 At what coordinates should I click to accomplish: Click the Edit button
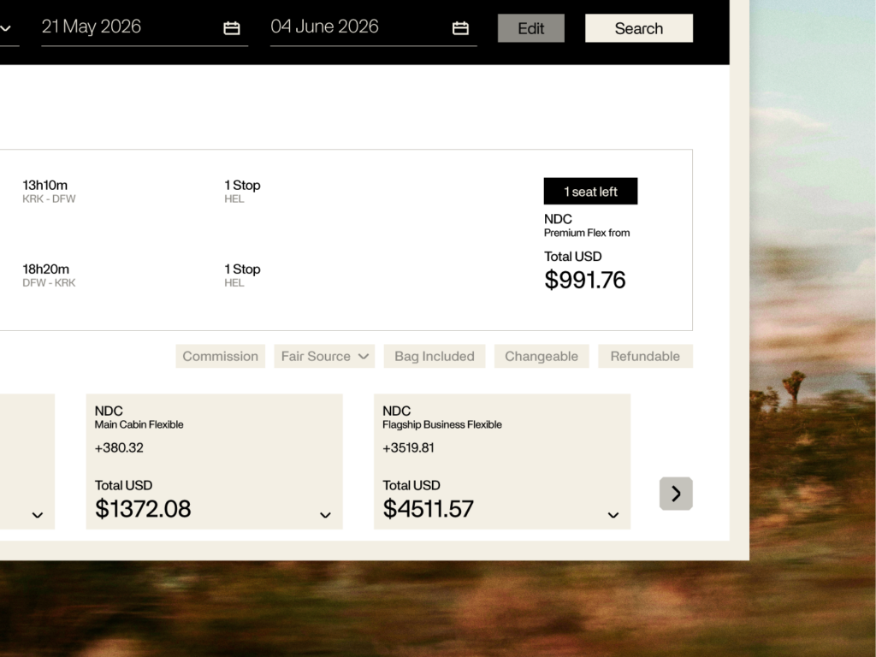tap(530, 28)
